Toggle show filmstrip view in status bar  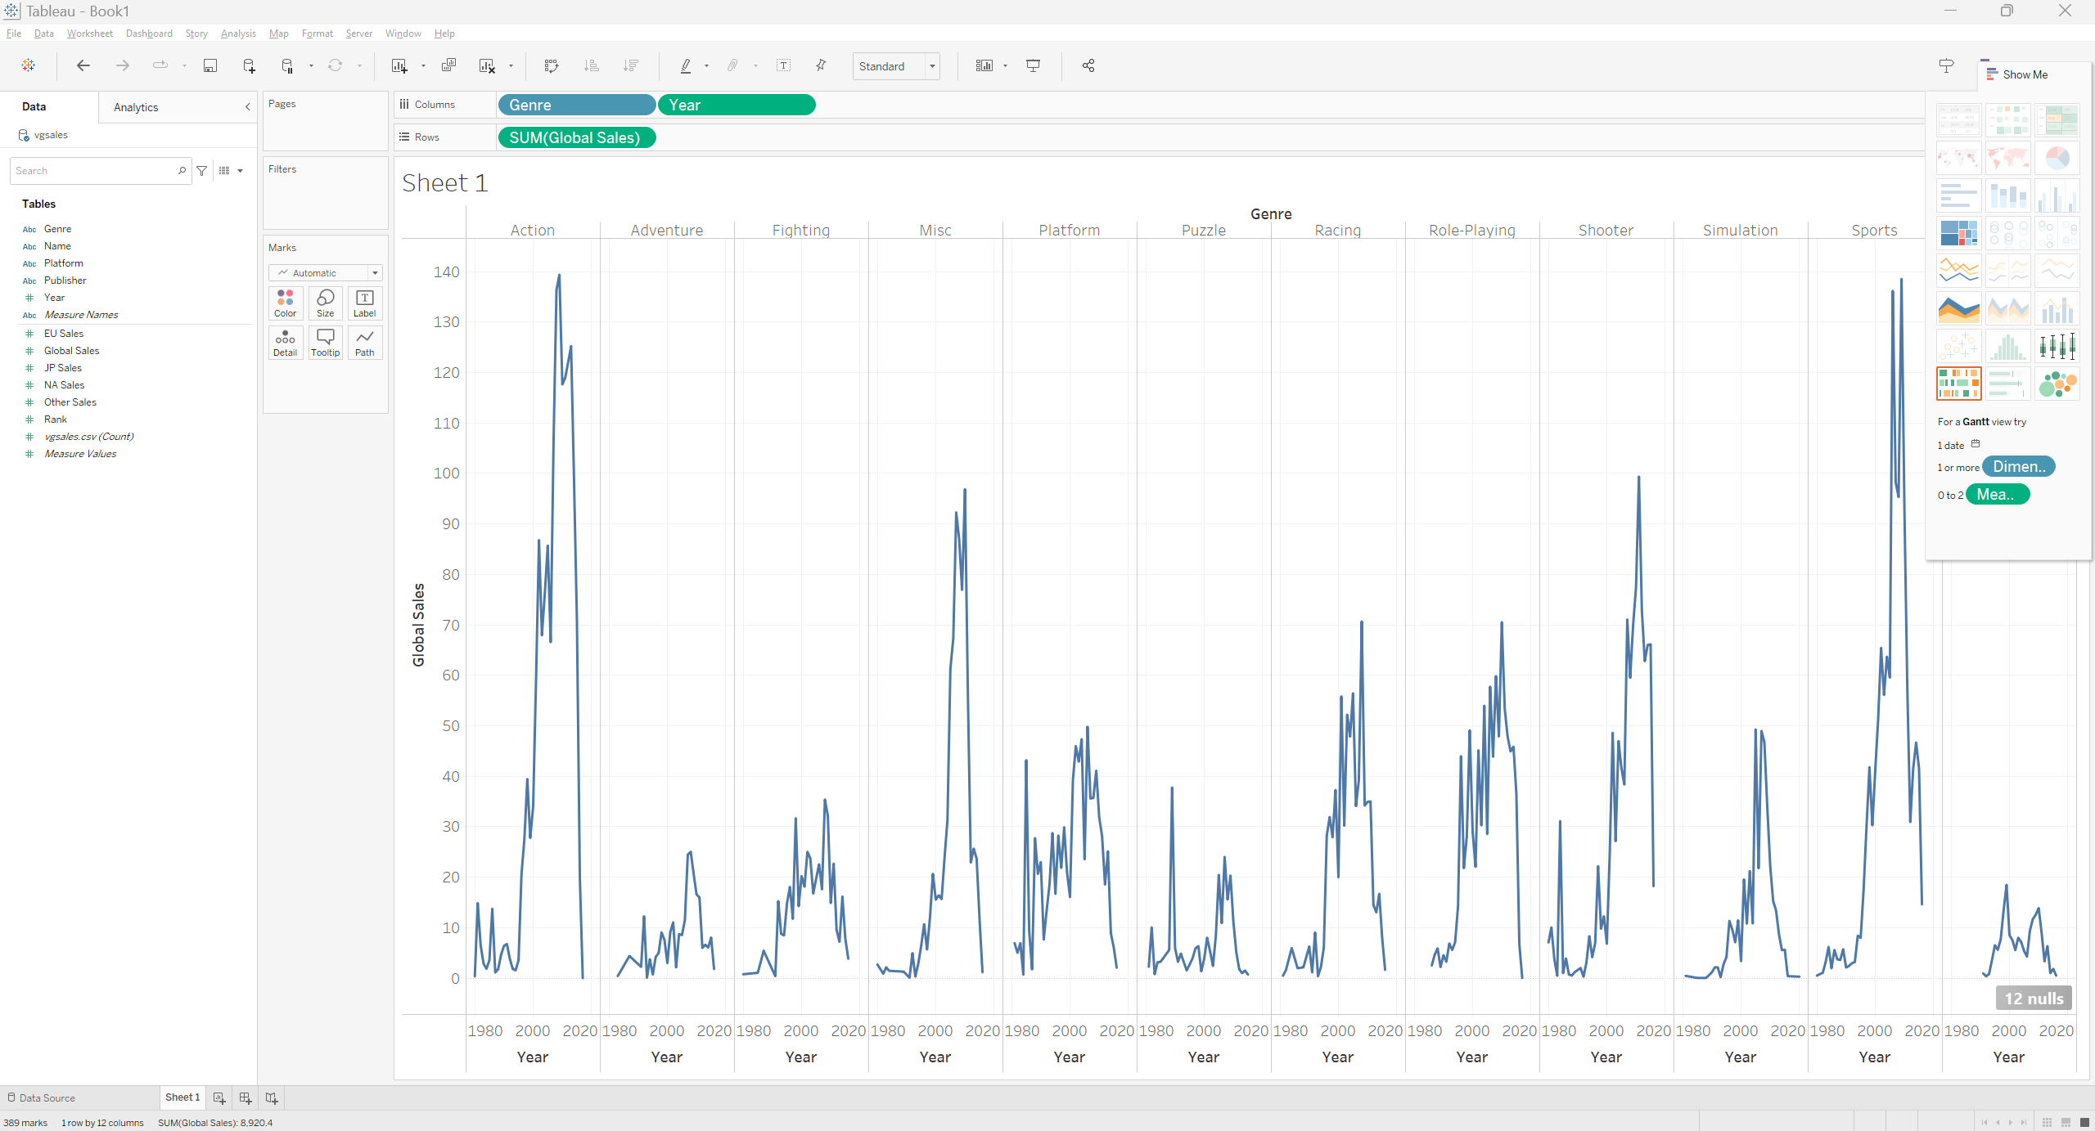(2066, 1122)
